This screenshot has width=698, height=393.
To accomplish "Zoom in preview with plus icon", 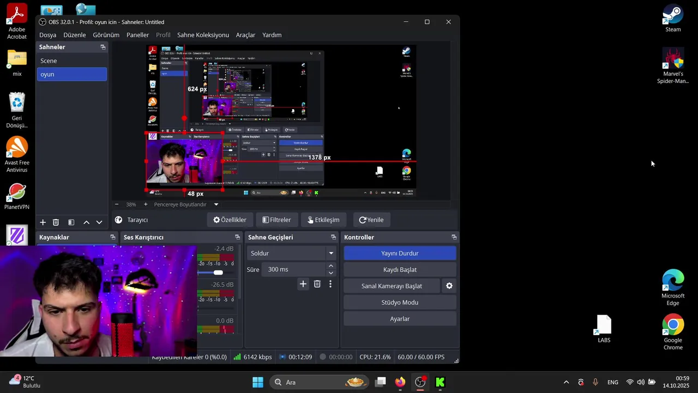I will [146, 205].
